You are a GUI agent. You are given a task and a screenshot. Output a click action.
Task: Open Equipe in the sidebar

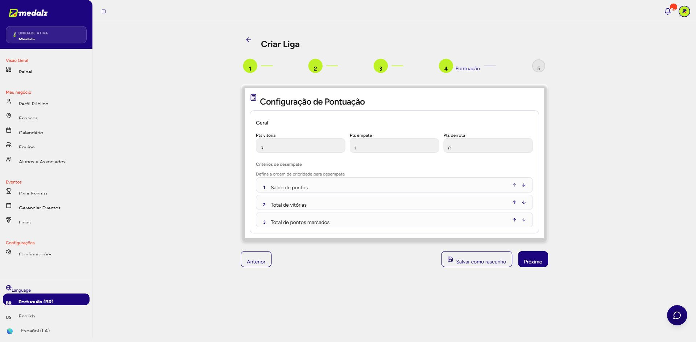point(46,145)
